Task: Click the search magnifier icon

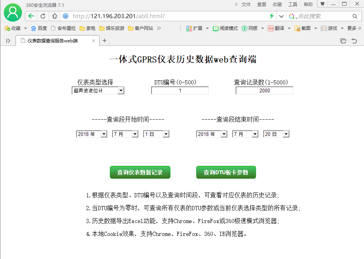Action: coord(355,16)
